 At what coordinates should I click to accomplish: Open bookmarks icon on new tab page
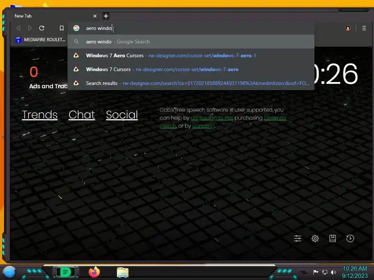coord(332,238)
